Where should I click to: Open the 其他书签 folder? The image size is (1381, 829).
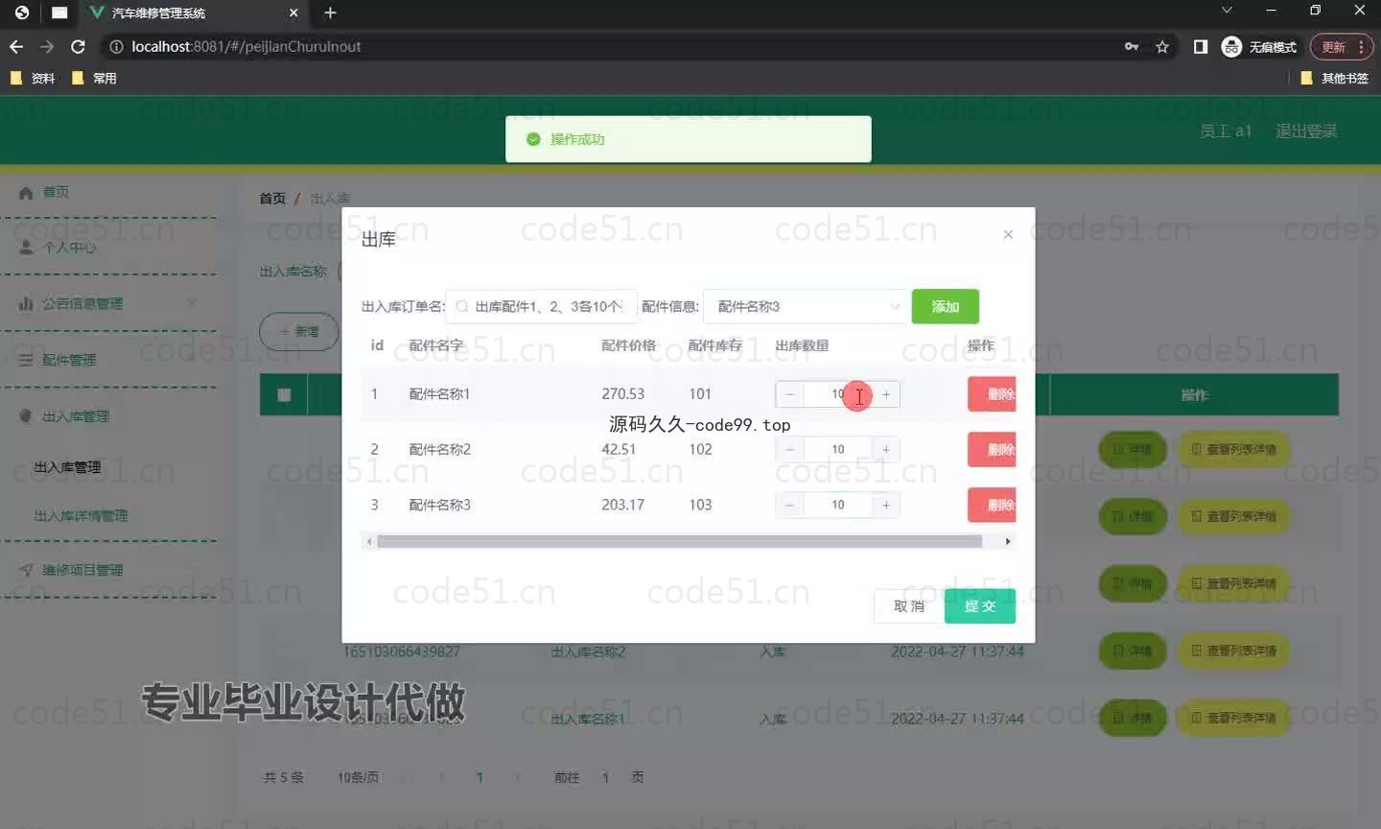(1334, 78)
